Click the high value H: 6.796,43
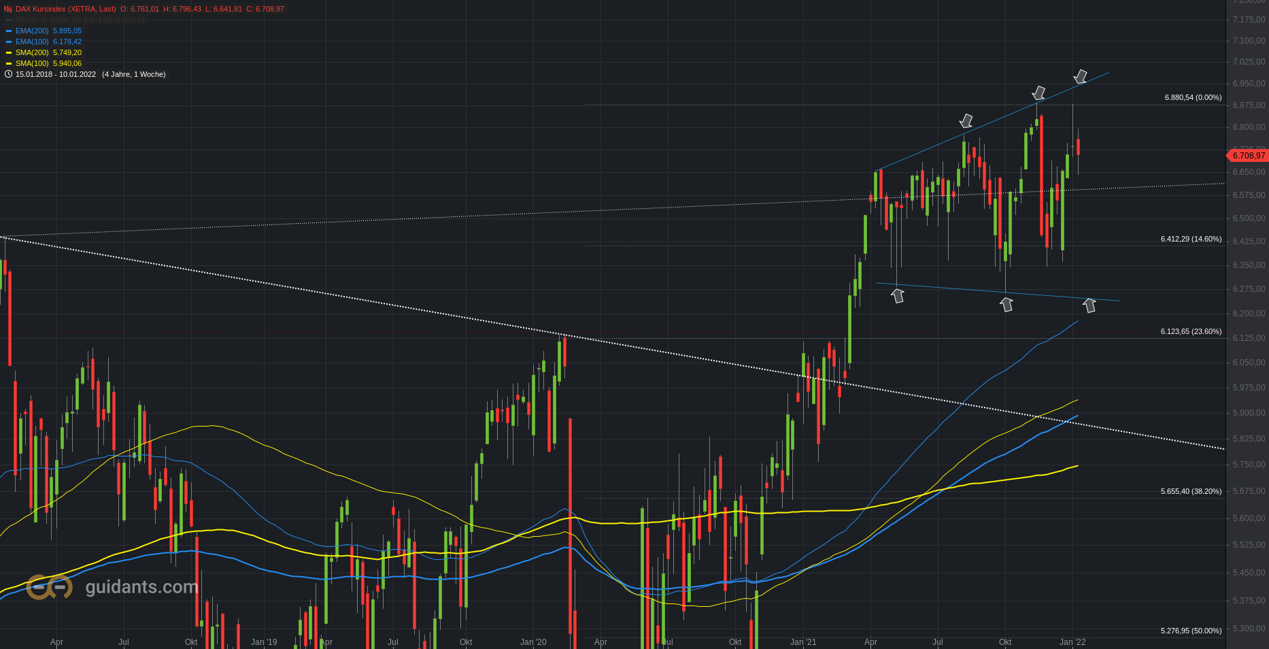This screenshot has height=649, width=1269. coord(182,9)
